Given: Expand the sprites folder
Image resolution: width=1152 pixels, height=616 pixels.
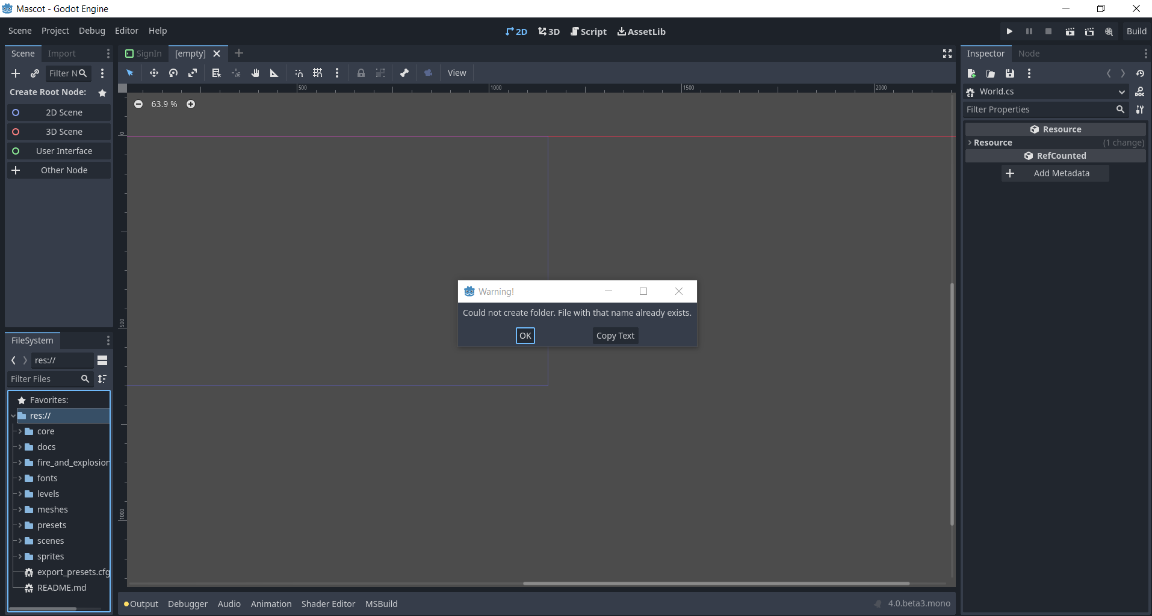Looking at the screenshot, I should (19, 556).
